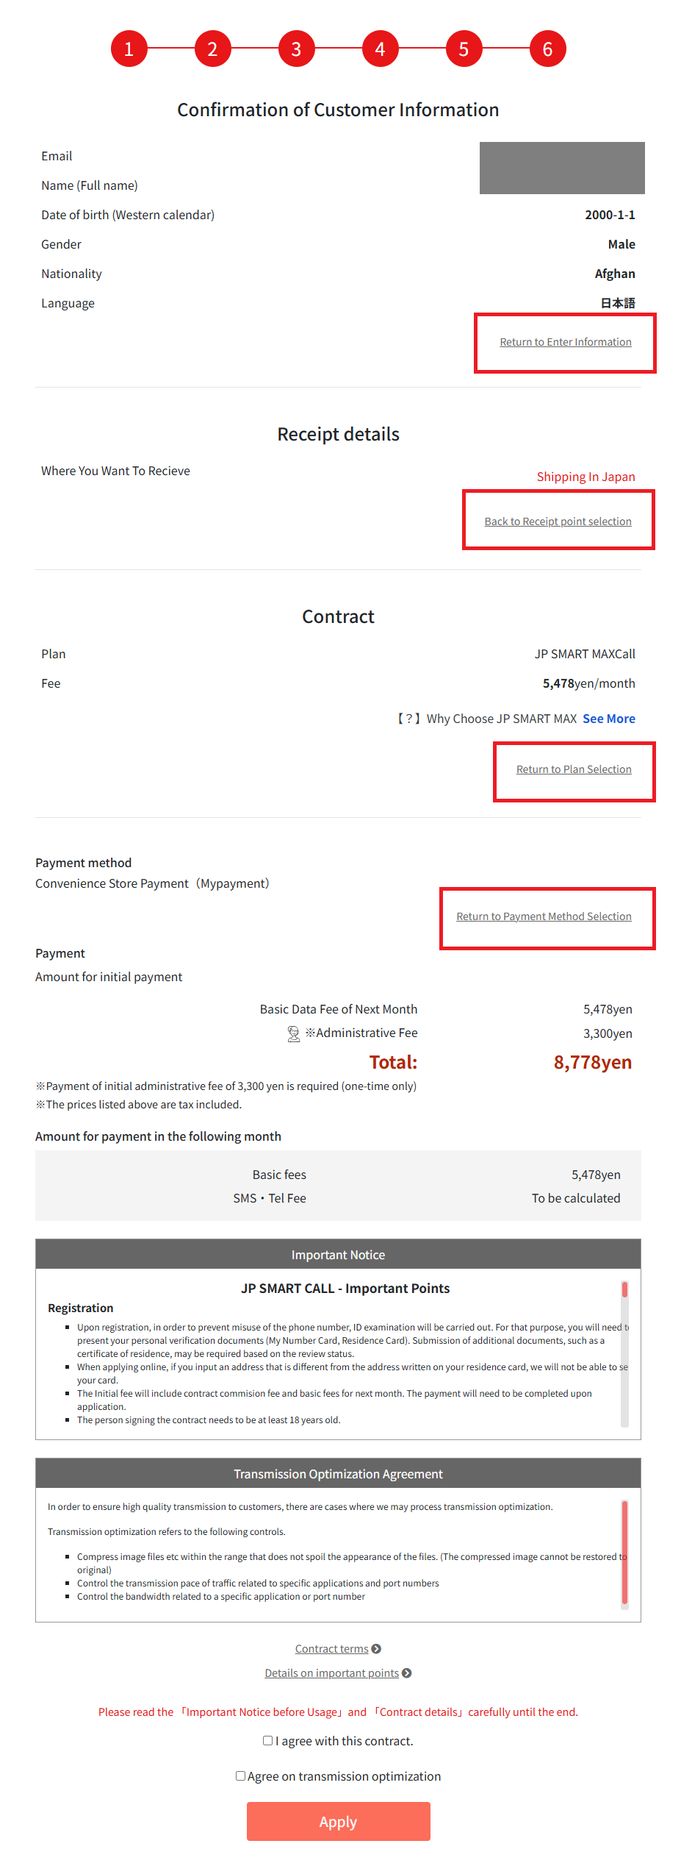The height and width of the screenshot is (1863, 681).
Task: Click arrow icon beside Details on important points
Action: pos(407,1673)
